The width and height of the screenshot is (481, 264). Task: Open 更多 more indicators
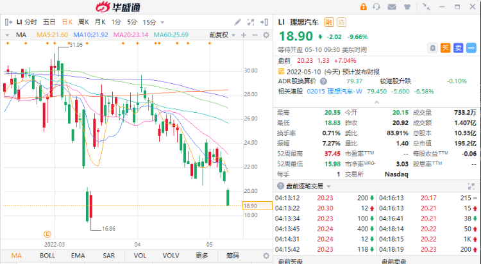(202, 256)
